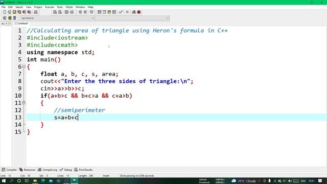Switch to the Resources bottom tab
Screen dimensions: 327x184
(x=27, y=170)
